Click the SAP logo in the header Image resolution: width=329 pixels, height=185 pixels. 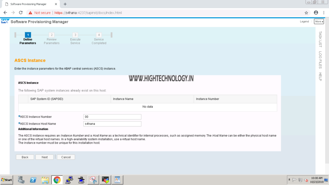coord(5,21)
